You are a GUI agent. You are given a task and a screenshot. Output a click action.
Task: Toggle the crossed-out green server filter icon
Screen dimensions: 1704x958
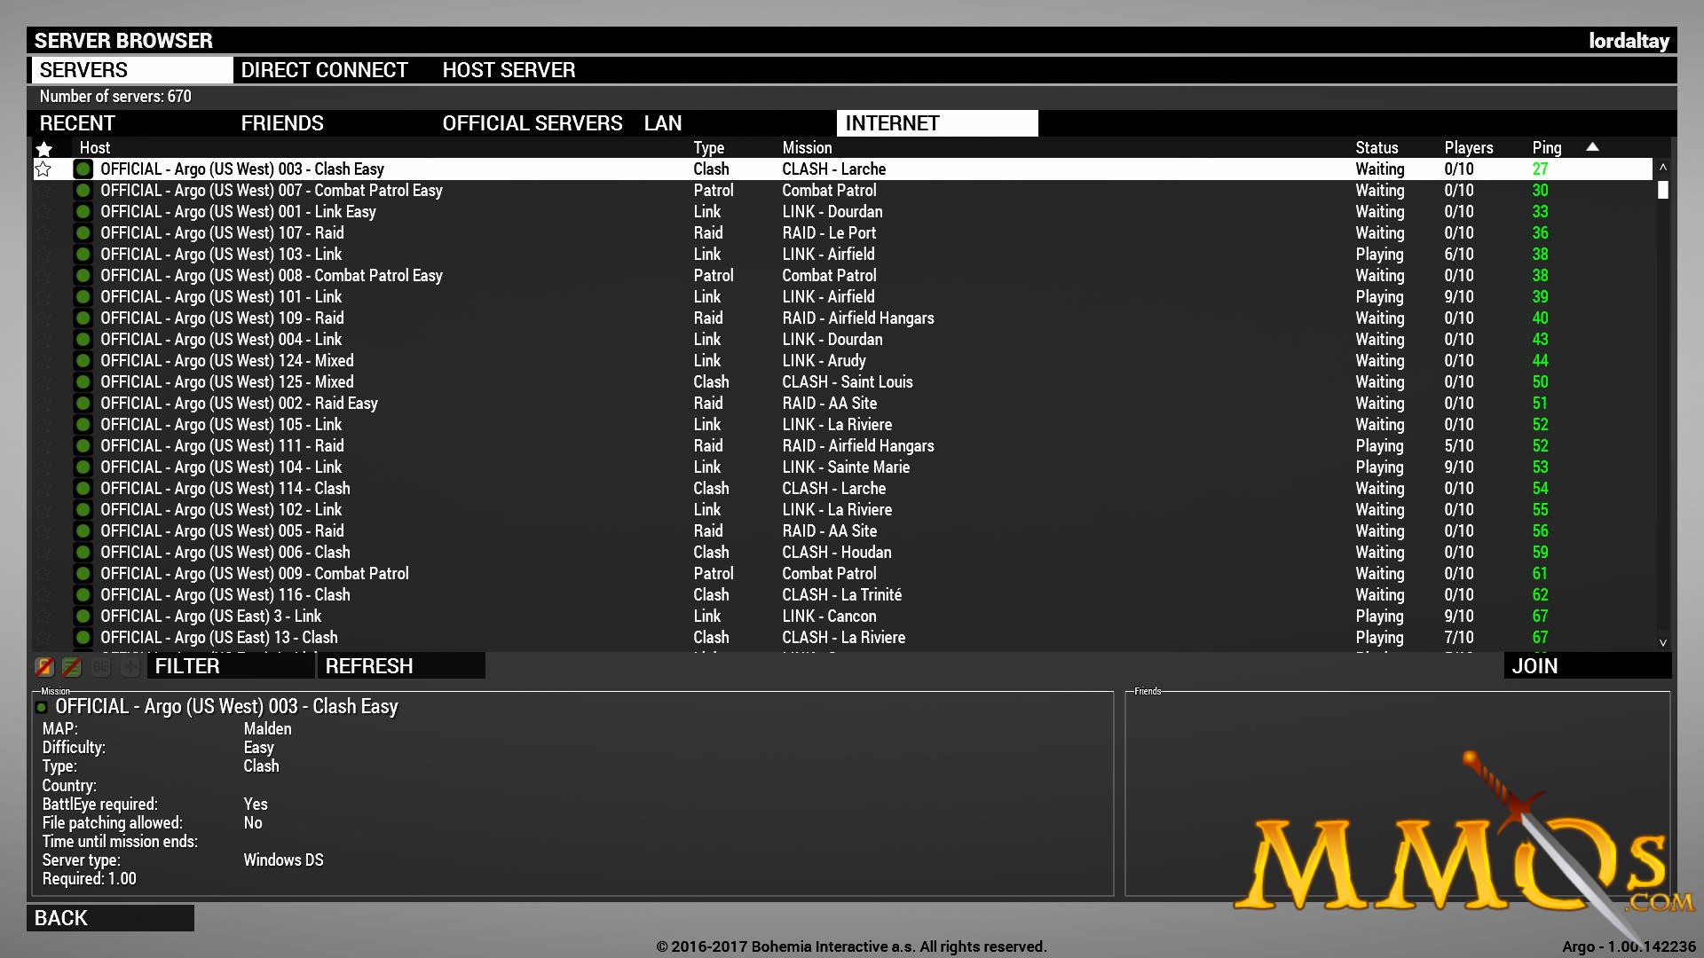(72, 666)
